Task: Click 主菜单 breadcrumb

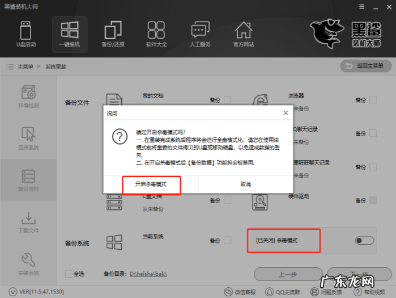Action: [x=25, y=67]
